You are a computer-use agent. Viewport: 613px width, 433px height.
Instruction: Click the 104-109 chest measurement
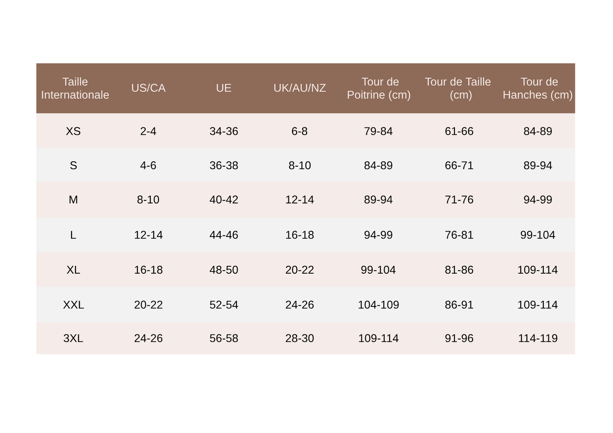pyautogui.click(x=378, y=305)
